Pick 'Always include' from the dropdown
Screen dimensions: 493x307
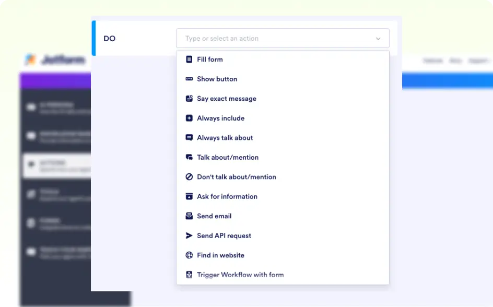pos(220,118)
